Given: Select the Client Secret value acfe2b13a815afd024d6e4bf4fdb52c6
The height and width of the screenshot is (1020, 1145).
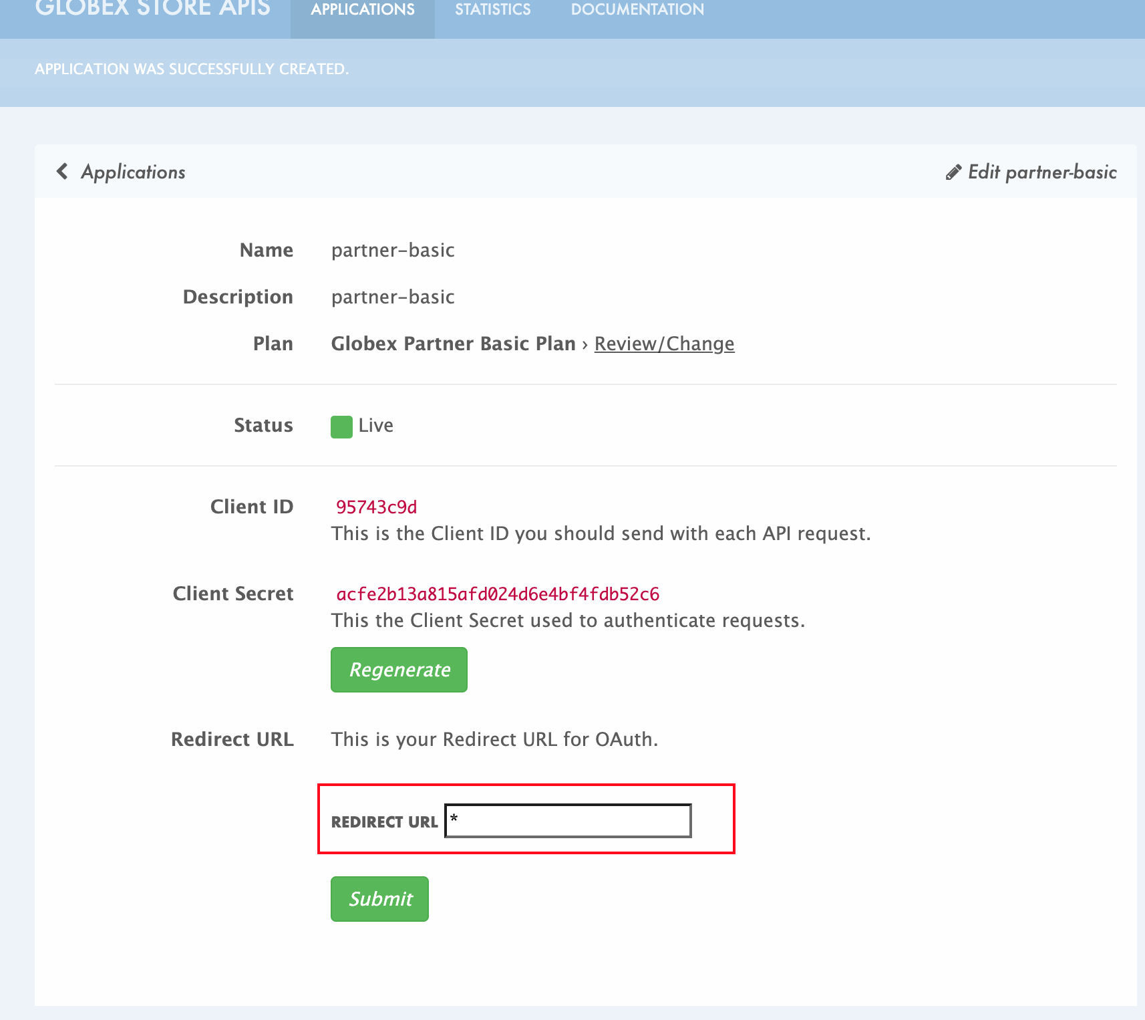Looking at the screenshot, I should point(498,594).
